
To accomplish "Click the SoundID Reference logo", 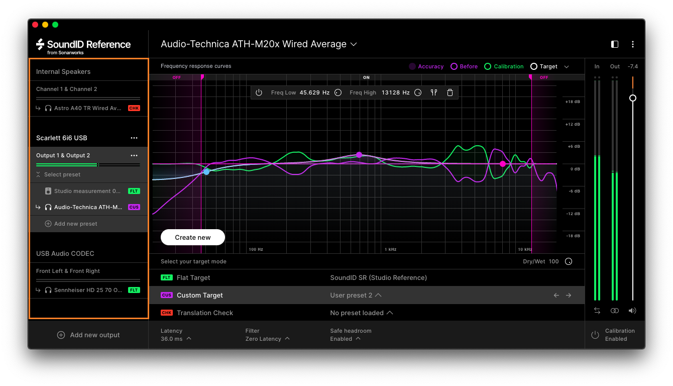I will [83, 45].
